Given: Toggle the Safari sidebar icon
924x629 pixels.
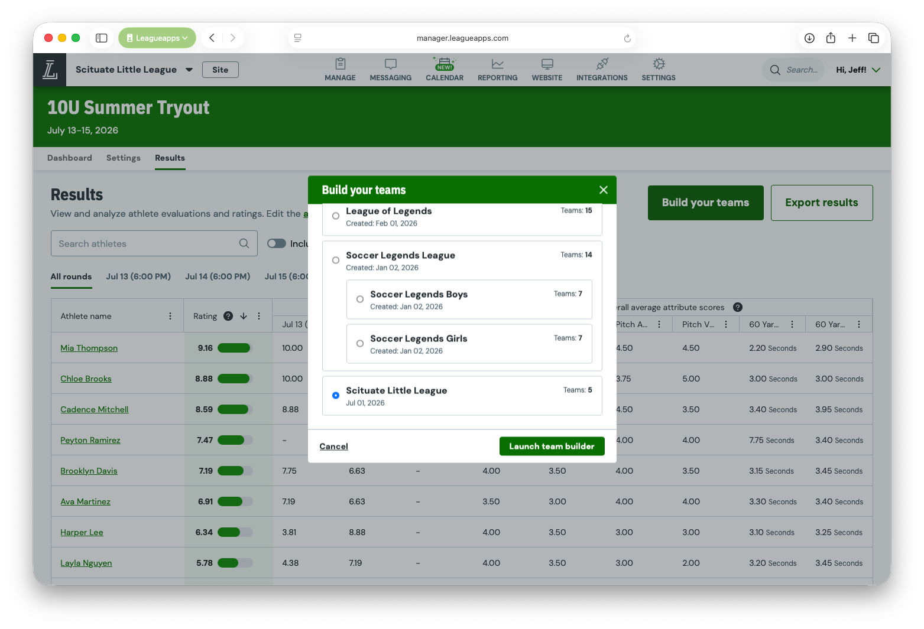Looking at the screenshot, I should click(102, 38).
